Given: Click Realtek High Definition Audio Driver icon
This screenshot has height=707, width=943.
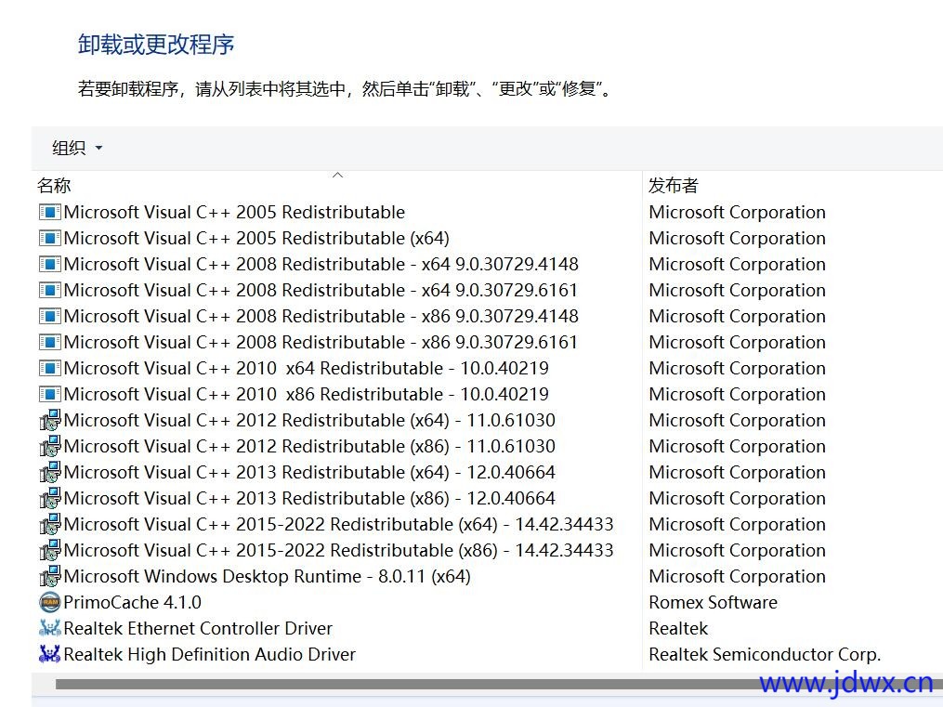Looking at the screenshot, I should 50,654.
